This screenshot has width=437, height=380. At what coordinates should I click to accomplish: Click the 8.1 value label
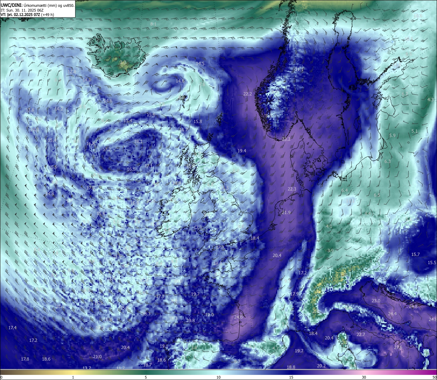pos(153,24)
